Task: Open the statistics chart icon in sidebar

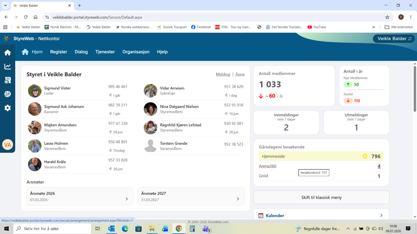Action: (x=7, y=66)
